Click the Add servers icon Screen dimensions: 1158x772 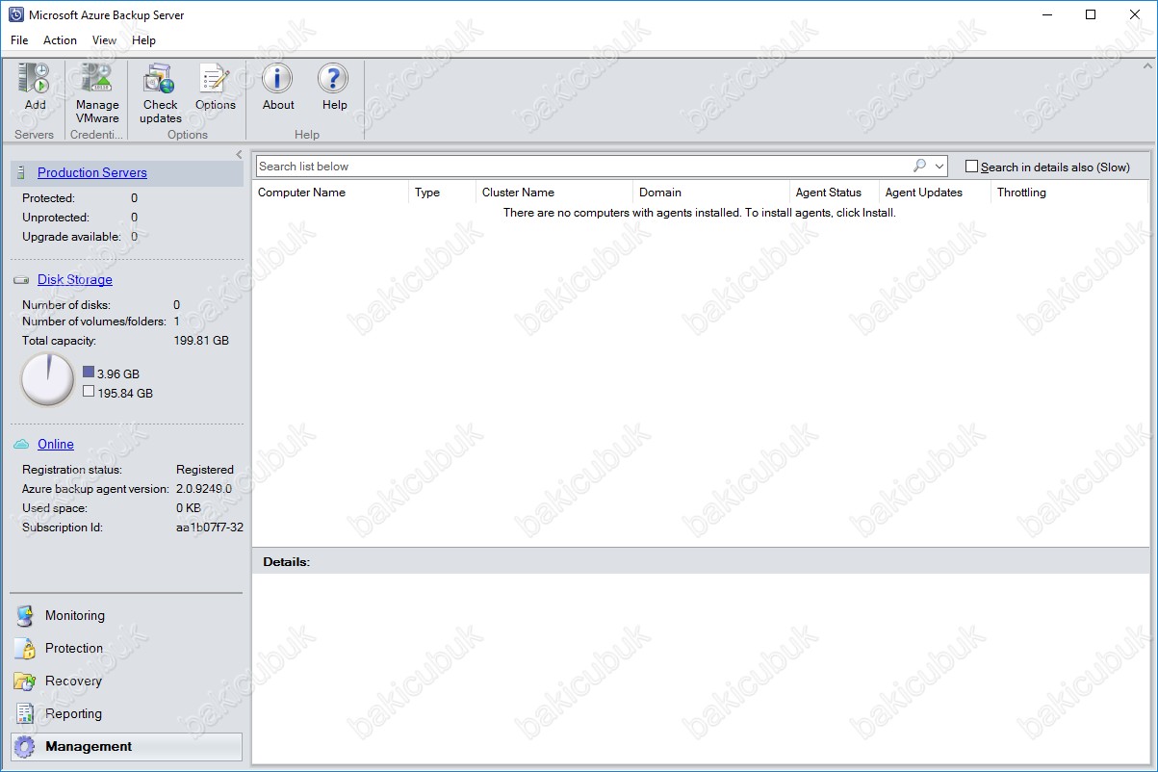tap(35, 79)
